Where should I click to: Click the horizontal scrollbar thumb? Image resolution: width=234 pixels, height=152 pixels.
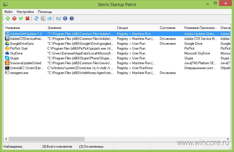tap(46, 139)
